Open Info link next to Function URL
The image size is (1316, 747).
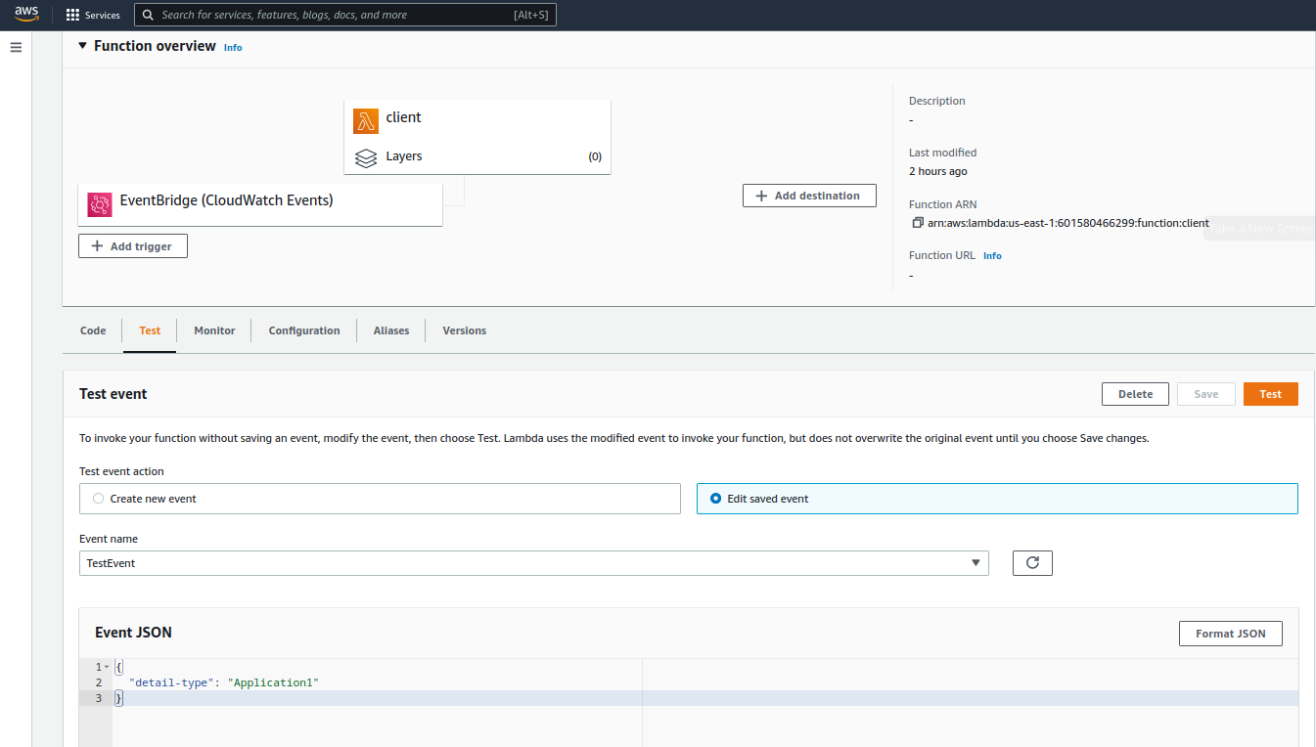pos(992,255)
